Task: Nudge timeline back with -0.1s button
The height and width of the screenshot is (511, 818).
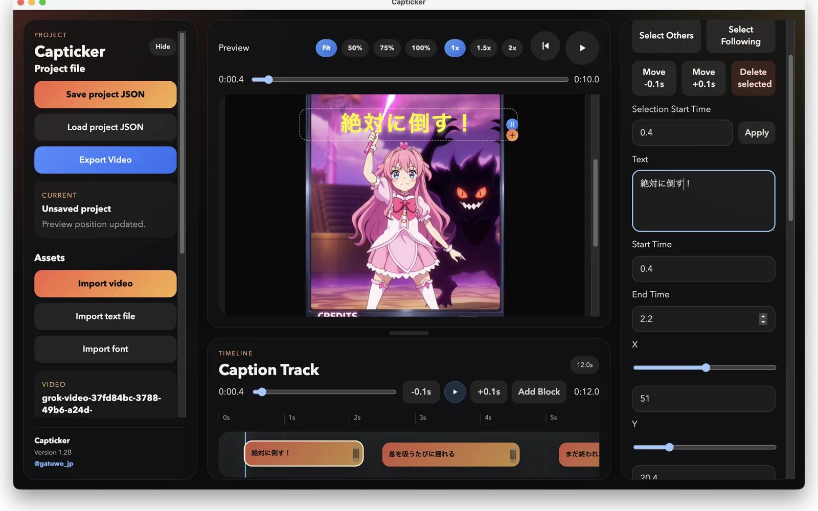Action: click(421, 392)
